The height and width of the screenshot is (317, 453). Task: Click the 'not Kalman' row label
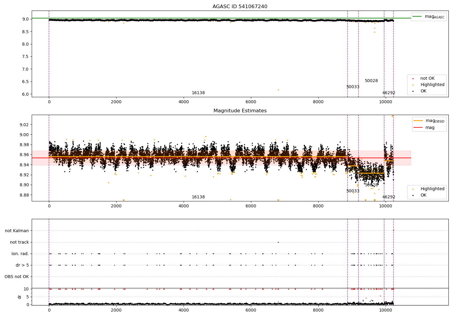tap(17, 231)
